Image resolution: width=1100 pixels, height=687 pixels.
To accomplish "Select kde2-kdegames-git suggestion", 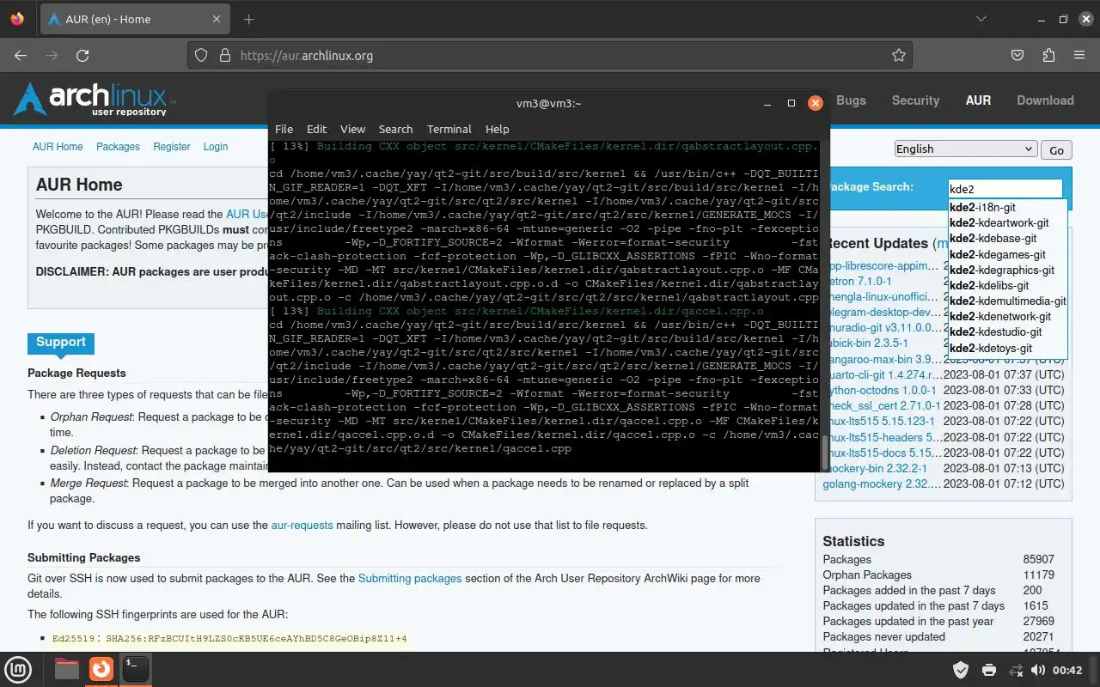I will tap(1007, 255).
